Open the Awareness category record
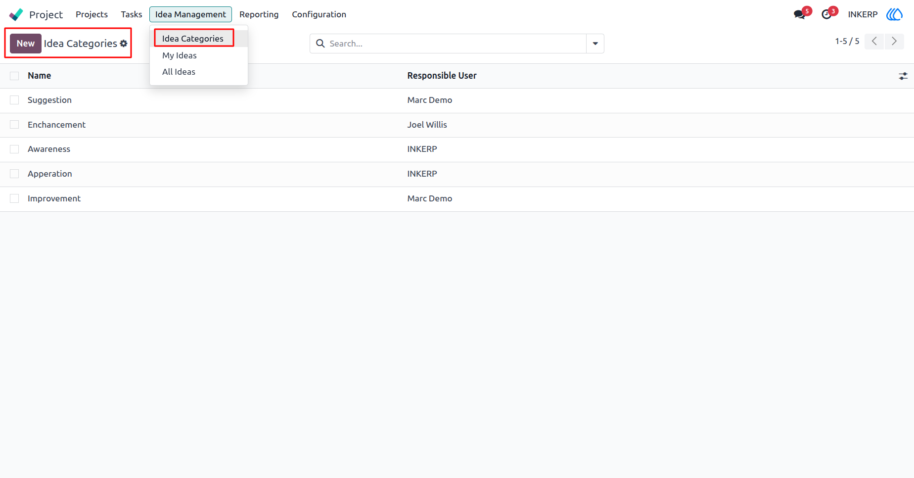Viewport: 914px width, 478px height. pyautogui.click(x=49, y=149)
